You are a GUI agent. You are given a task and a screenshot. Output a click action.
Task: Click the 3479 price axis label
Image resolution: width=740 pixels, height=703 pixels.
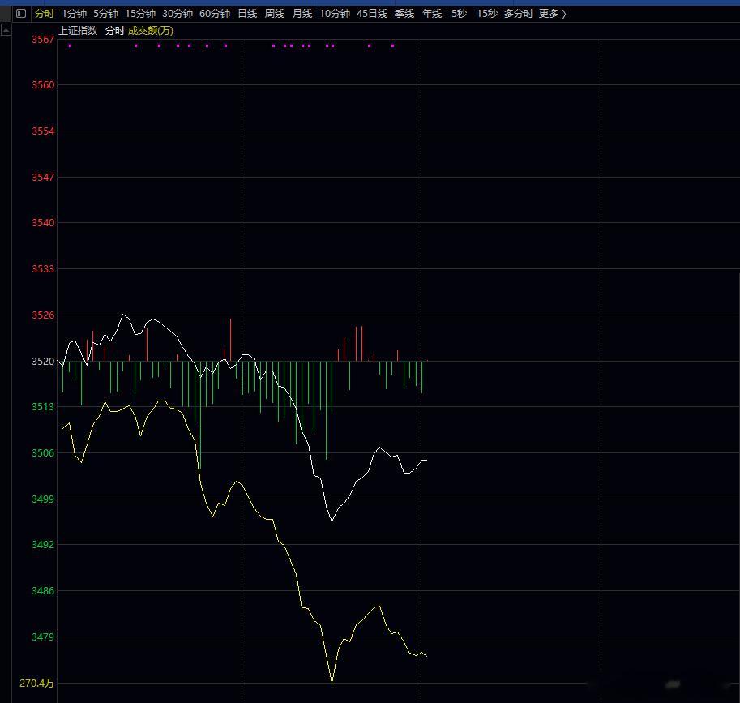[x=43, y=637]
